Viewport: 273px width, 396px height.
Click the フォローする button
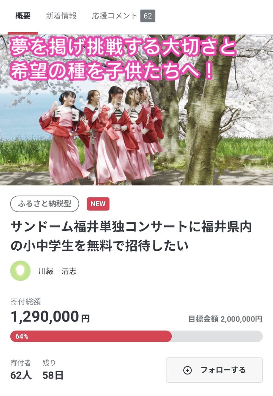[214, 370]
